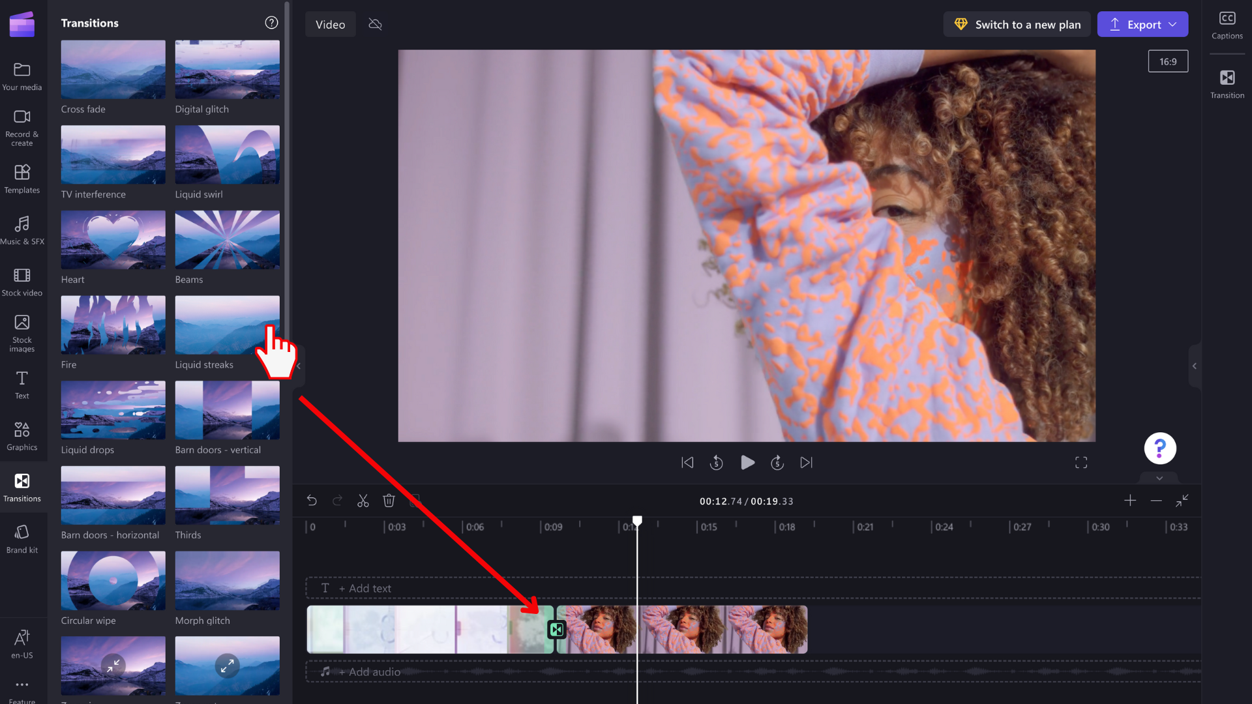Image resolution: width=1252 pixels, height=704 pixels.
Task: Click the Captions panel icon
Action: coord(1227,24)
